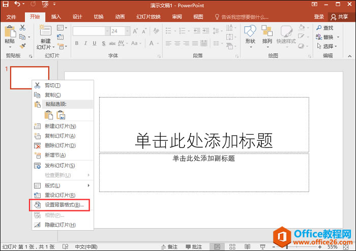Viewport: 356px width, 251px height.
Task: Click the Share button
Action: click(x=340, y=17)
